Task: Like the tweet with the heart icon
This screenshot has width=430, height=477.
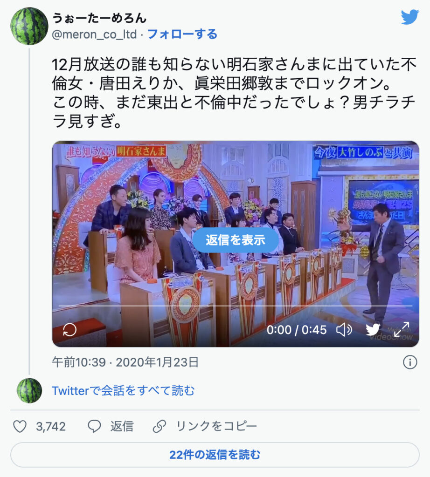Action: click(x=20, y=426)
